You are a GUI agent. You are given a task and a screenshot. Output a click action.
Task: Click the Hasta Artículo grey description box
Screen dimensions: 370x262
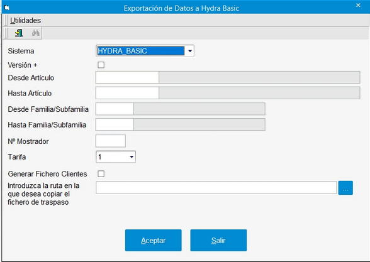click(x=259, y=93)
